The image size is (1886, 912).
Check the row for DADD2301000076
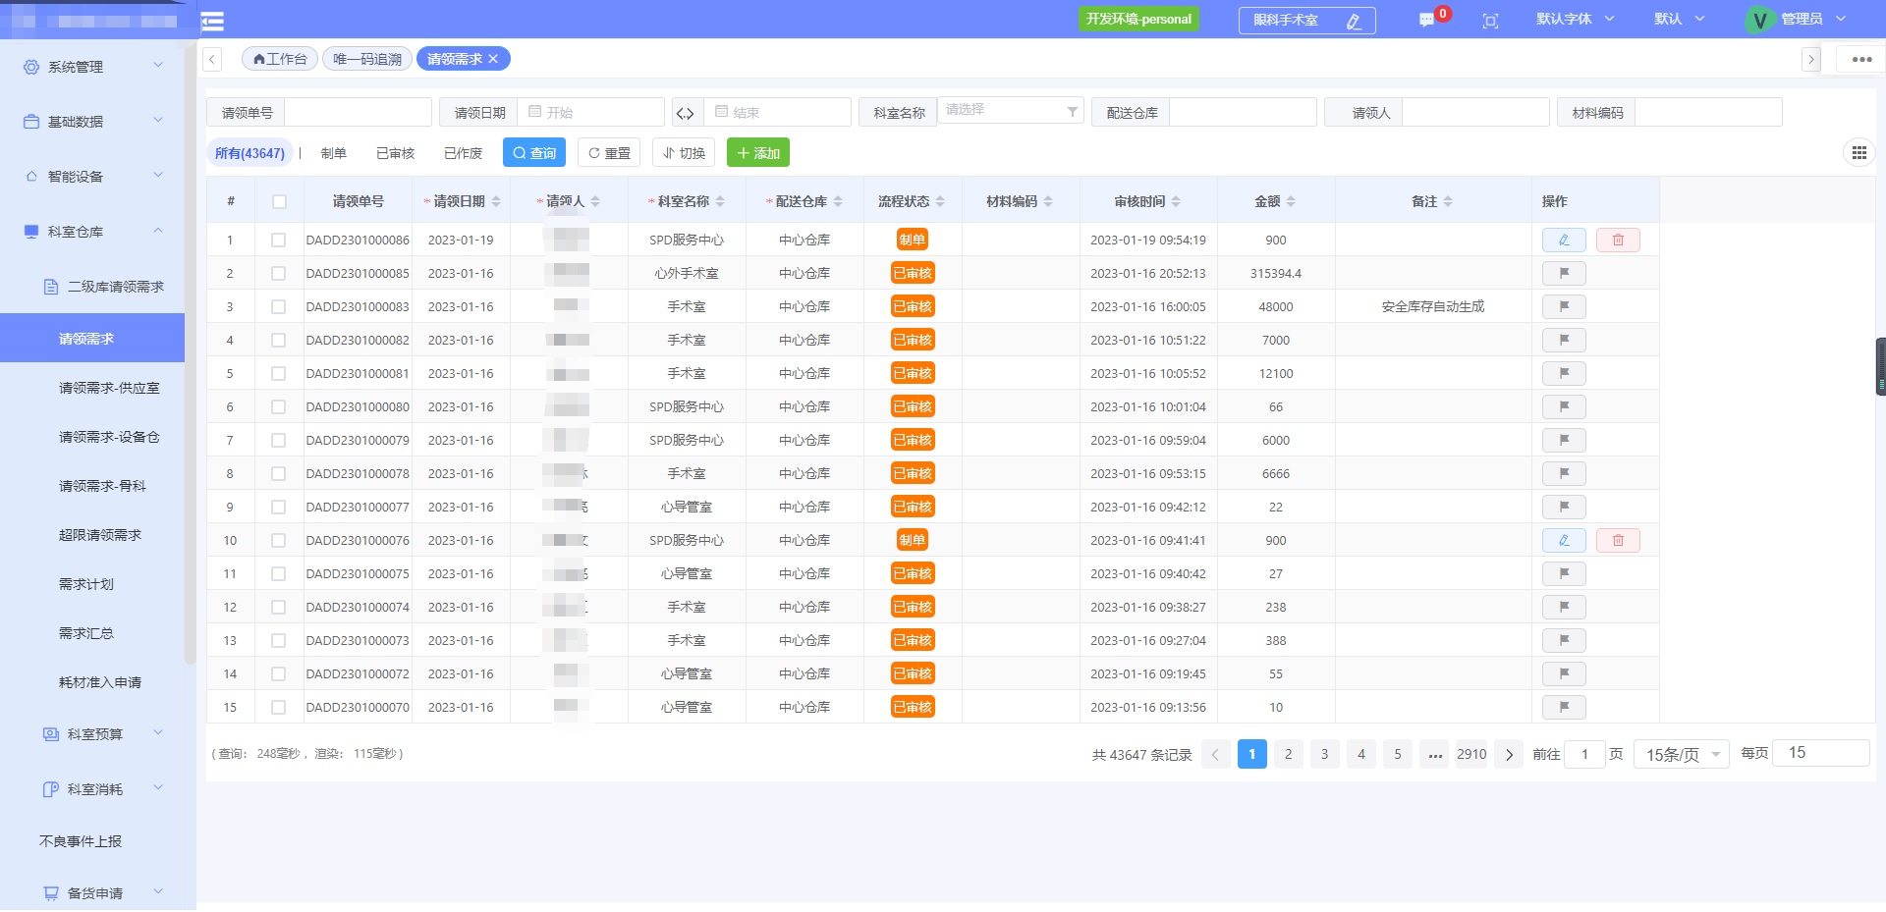click(x=279, y=540)
